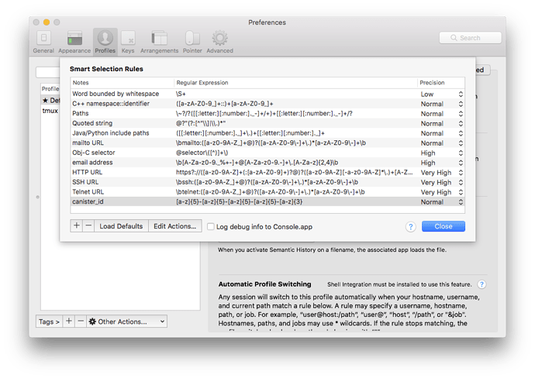535x378 pixels.
Task: Click the Load Defaults button
Action: [121, 226]
